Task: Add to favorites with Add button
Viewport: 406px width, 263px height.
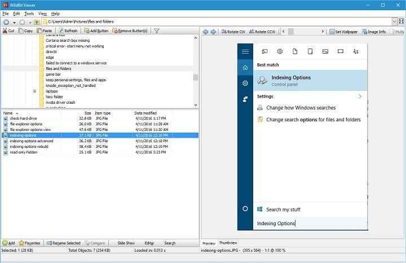Action: pos(8,243)
